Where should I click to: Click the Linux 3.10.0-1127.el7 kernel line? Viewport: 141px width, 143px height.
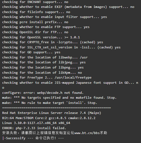(36, 123)
